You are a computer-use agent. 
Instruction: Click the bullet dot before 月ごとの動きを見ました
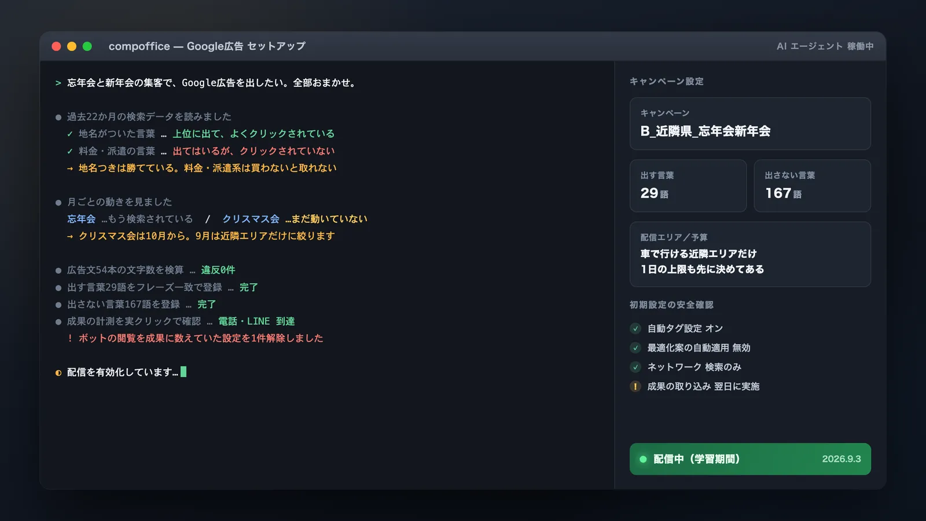tap(58, 203)
